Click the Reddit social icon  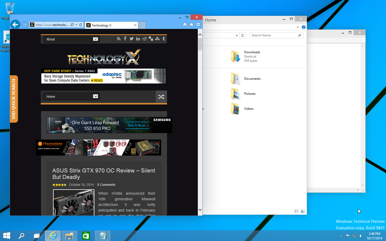point(144,39)
